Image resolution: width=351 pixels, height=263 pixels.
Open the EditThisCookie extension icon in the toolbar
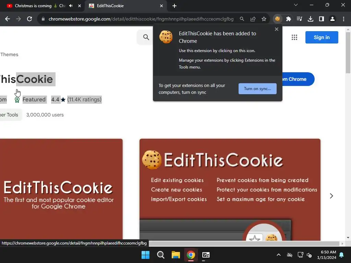[x=277, y=19]
